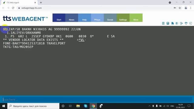Focus the 'type here' command input
Screen dimensions: 194x109
tap(97, 100)
